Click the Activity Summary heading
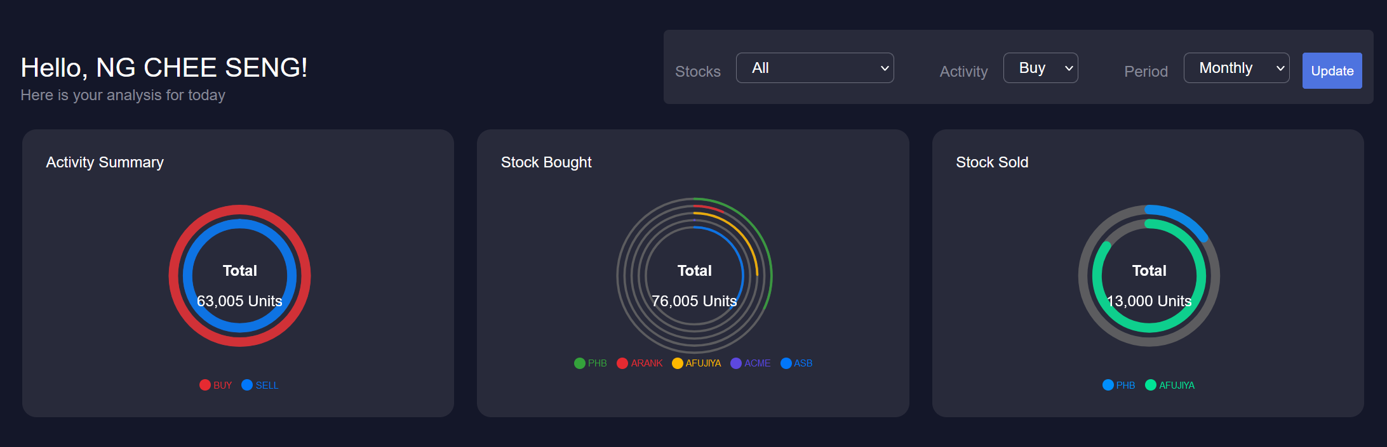 (105, 162)
